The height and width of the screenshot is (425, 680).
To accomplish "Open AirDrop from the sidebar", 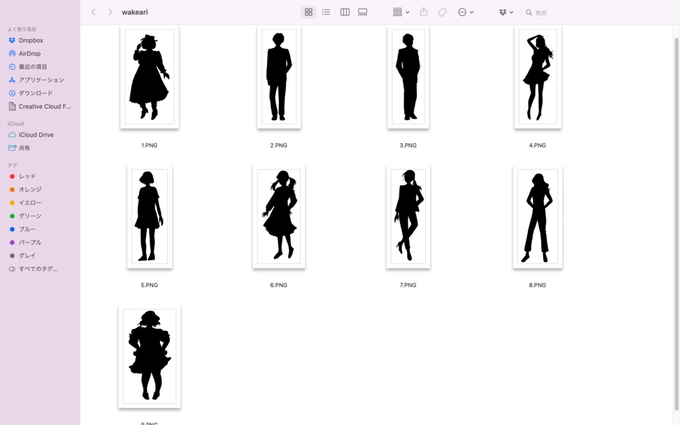I will click(x=29, y=53).
